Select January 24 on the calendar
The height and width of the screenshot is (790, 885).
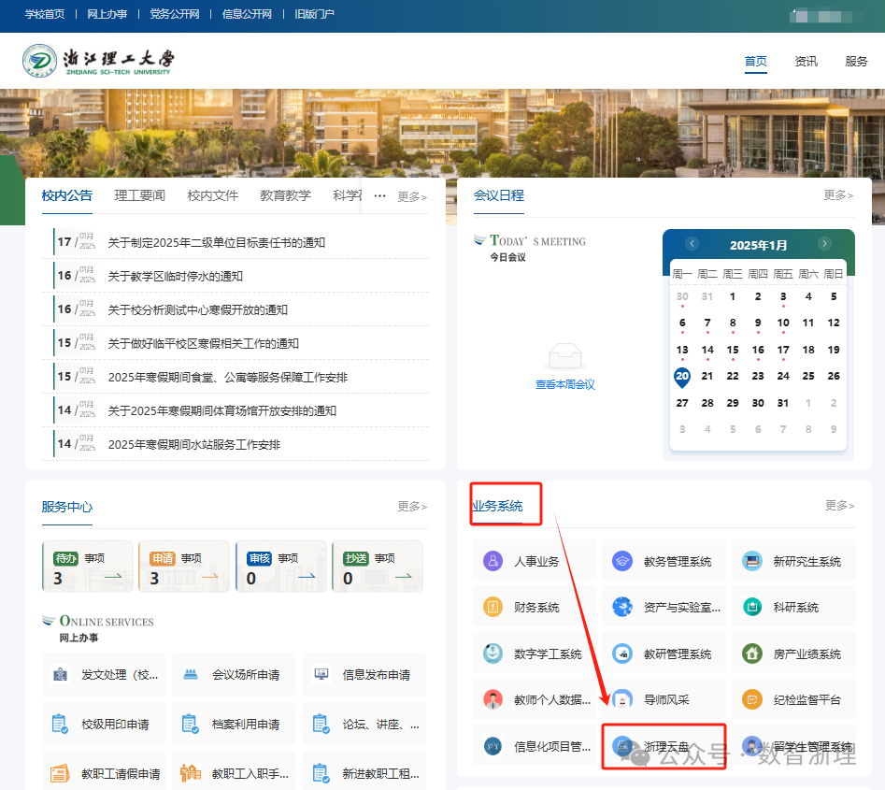(783, 376)
